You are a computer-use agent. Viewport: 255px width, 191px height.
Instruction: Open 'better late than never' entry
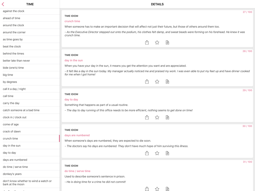click(x=16, y=61)
